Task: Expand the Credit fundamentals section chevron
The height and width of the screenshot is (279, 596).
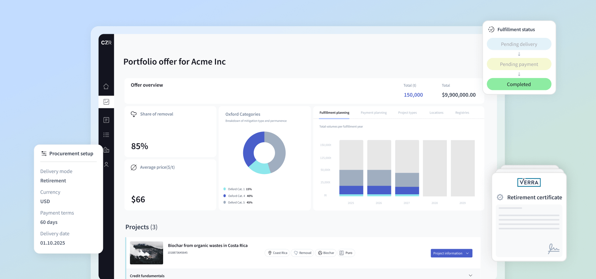Action: [470, 275]
